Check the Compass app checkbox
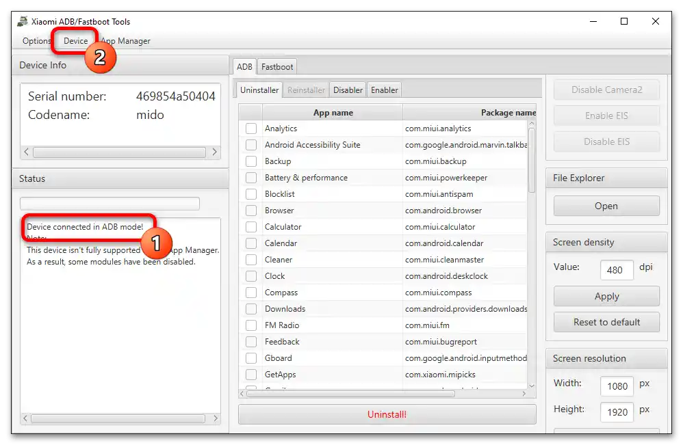The height and width of the screenshot is (445, 683). tap(251, 293)
